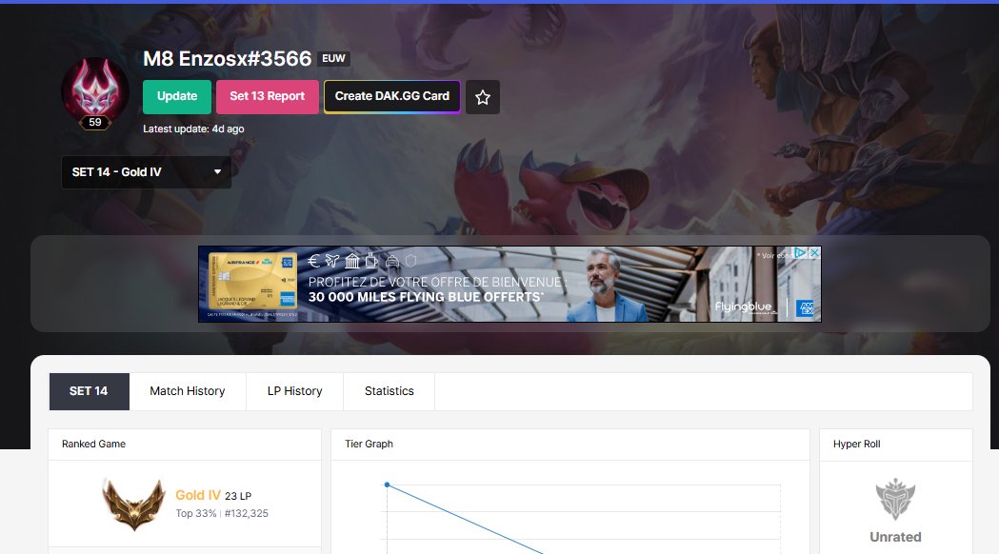Click the EUW region badge
Viewport: 999px width, 554px height.
(333, 59)
